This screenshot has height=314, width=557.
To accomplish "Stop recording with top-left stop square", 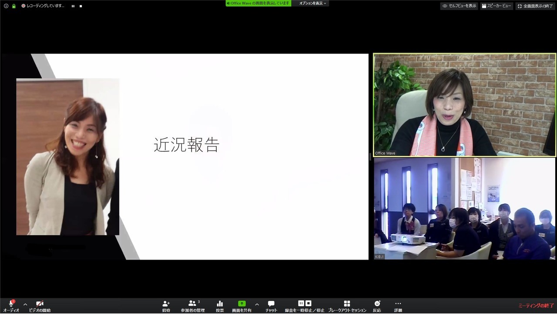I will 81,6.
